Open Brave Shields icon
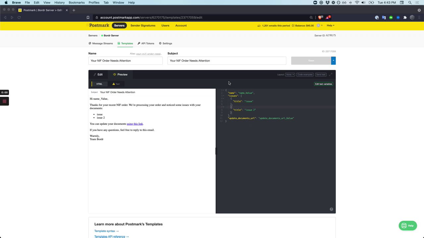Screen dimensions: 424x238 point(320,18)
